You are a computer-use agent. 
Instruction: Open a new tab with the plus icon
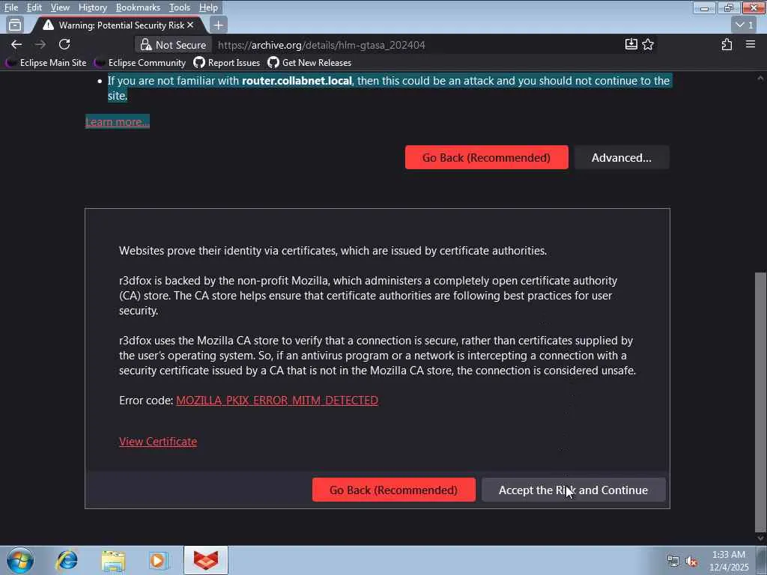click(x=218, y=25)
